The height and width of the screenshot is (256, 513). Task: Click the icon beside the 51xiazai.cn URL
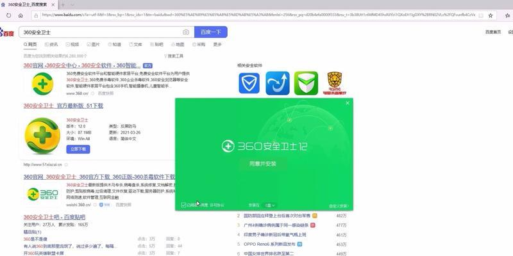[x=66, y=164]
